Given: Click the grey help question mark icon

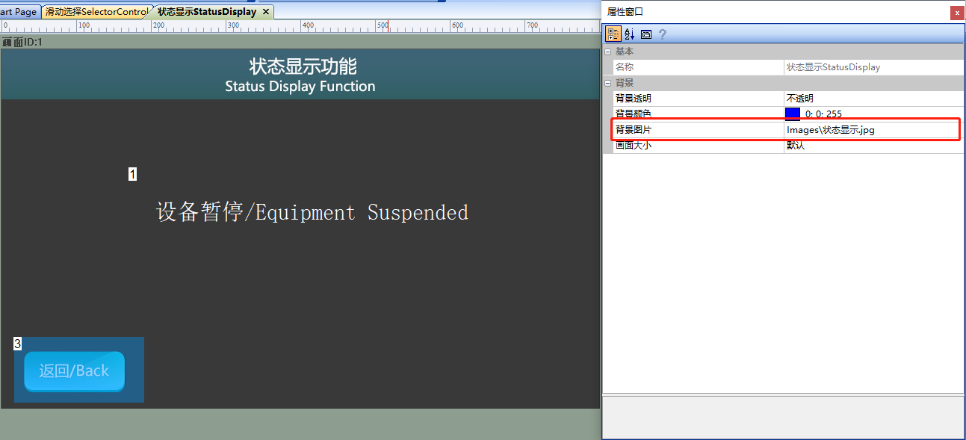Looking at the screenshot, I should pos(662,34).
